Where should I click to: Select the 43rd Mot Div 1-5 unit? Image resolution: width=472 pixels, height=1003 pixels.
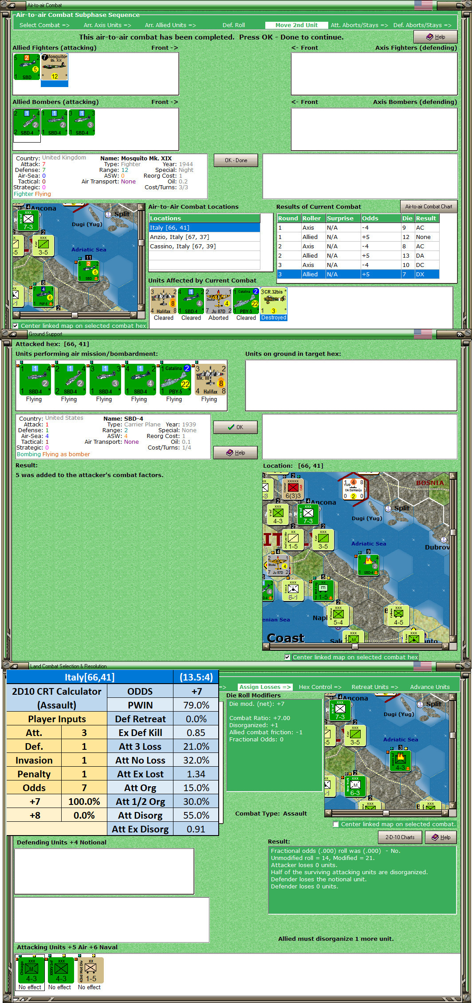tap(90, 970)
